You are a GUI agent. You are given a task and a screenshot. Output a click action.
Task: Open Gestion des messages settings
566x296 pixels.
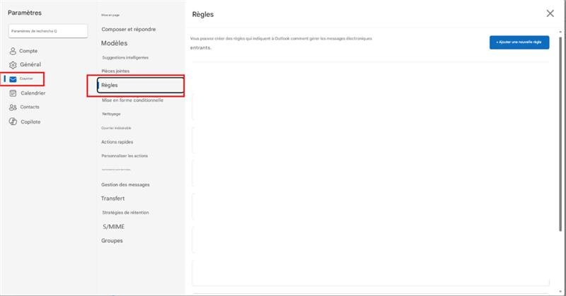(x=125, y=184)
